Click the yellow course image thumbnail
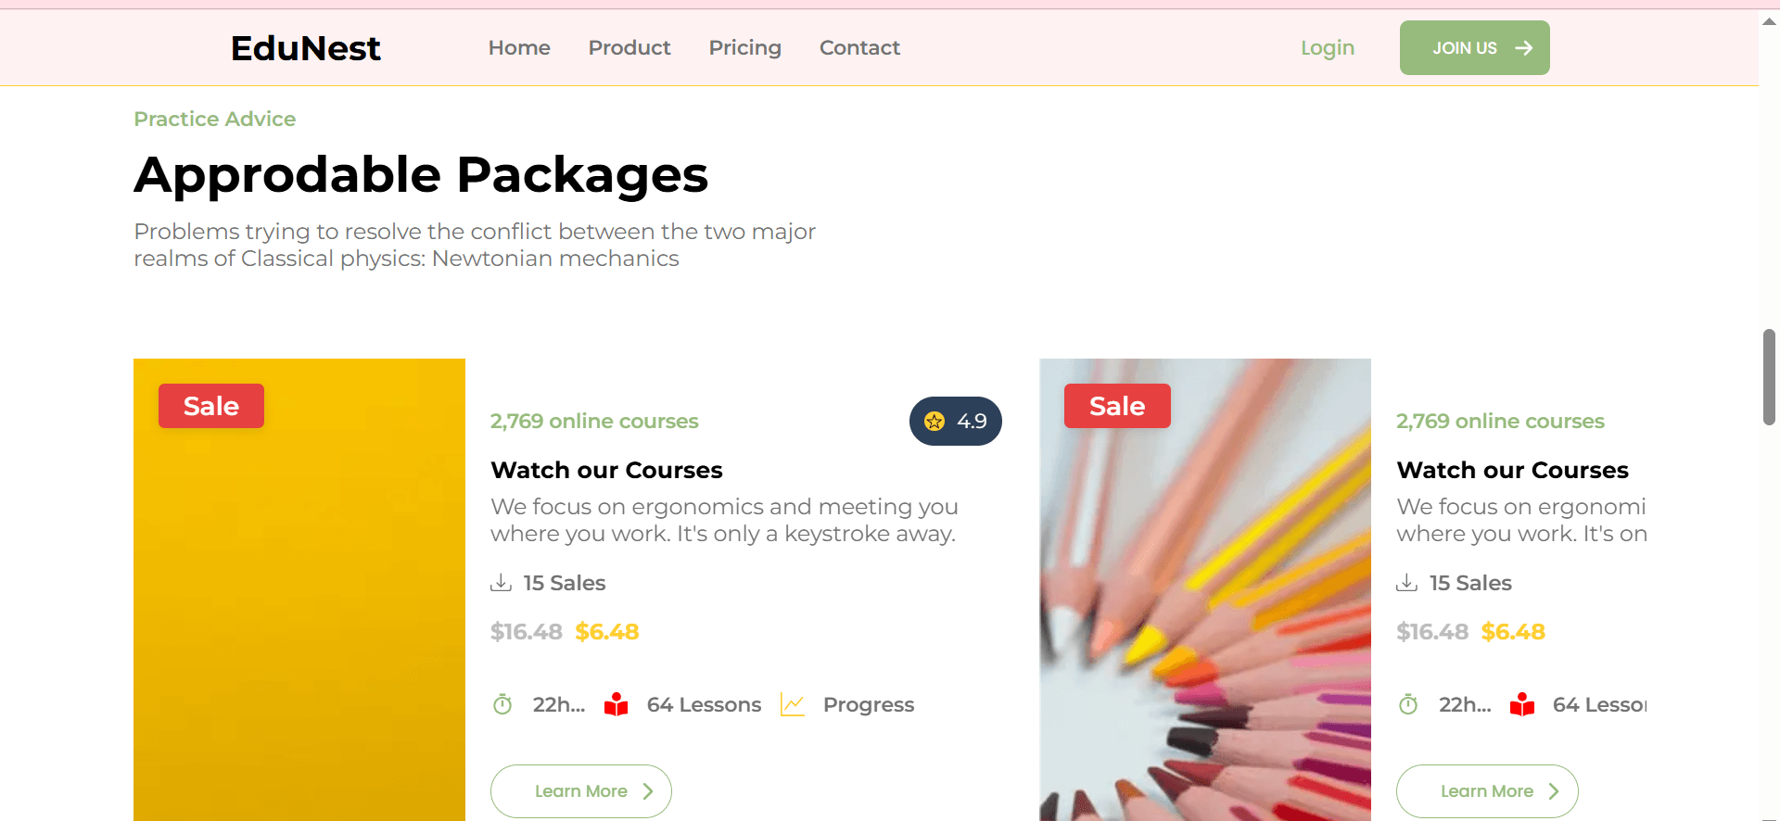 tap(299, 589)
